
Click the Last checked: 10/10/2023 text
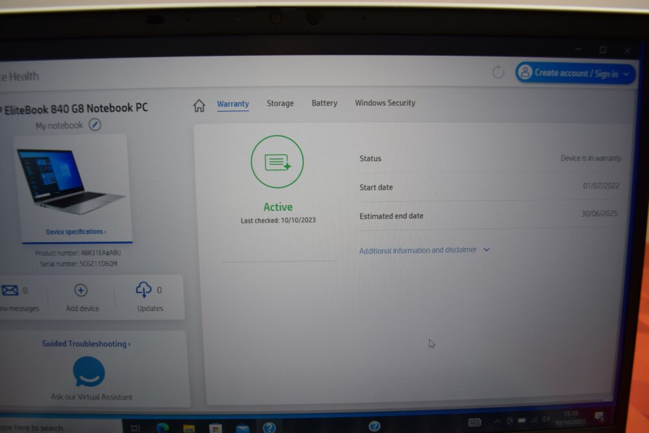(x=278, y=220)
